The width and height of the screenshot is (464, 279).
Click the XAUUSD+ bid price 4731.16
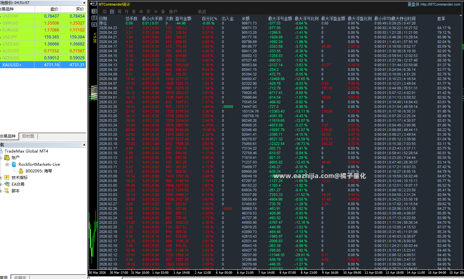(x=51, y=65)
